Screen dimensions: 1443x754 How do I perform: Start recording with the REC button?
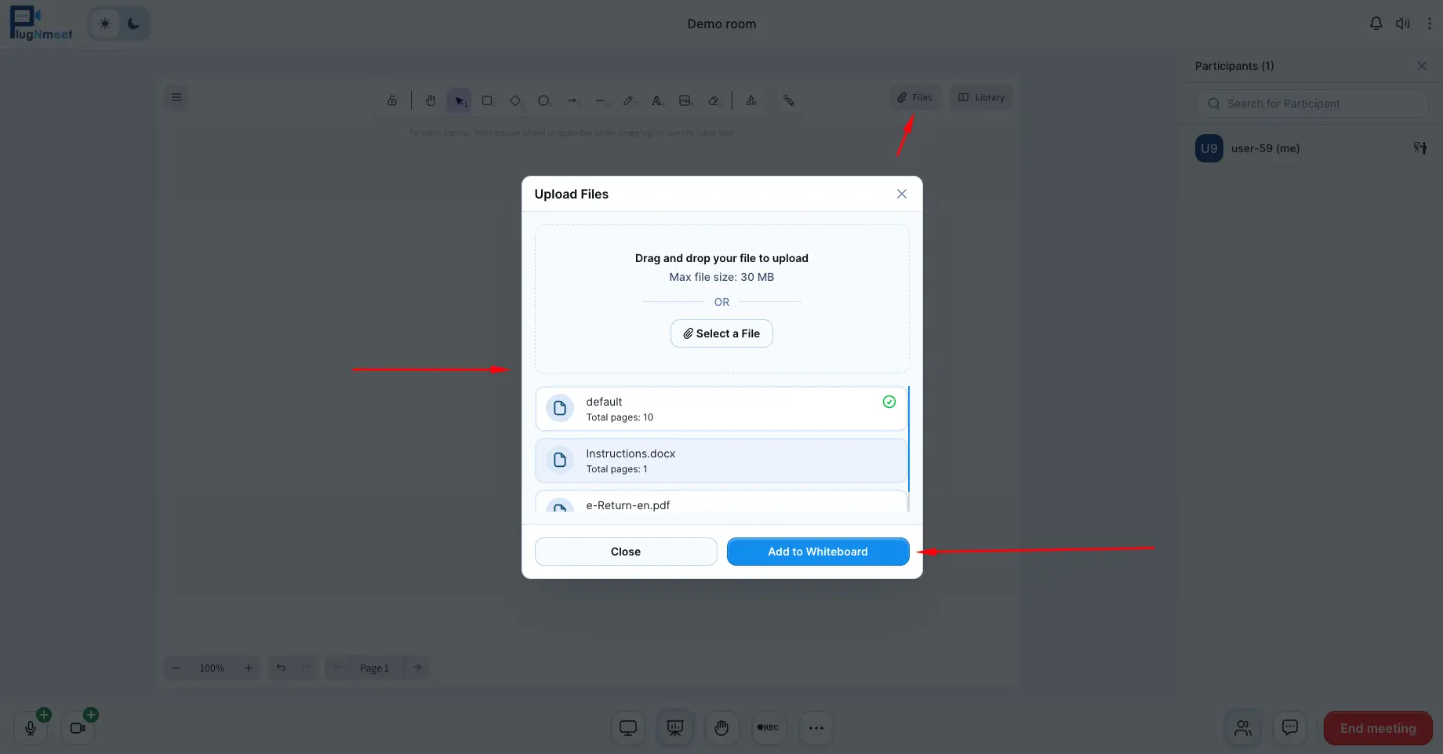pos(769,727)
